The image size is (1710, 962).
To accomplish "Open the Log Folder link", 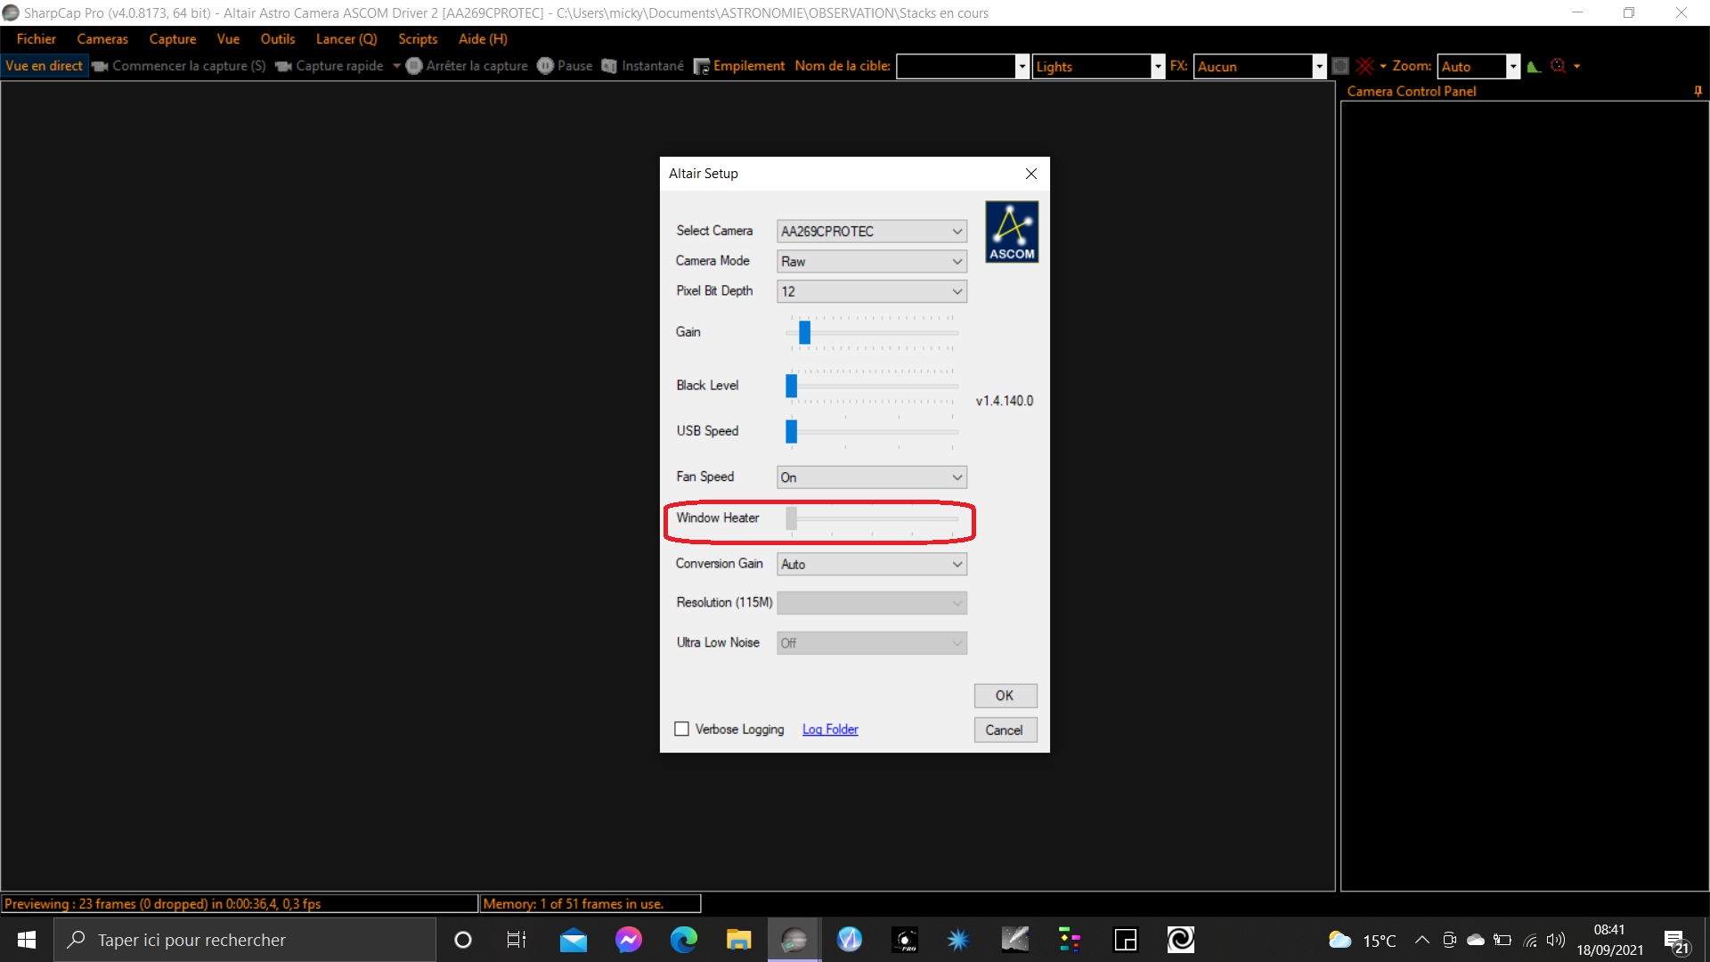I will tap(830, 730).
